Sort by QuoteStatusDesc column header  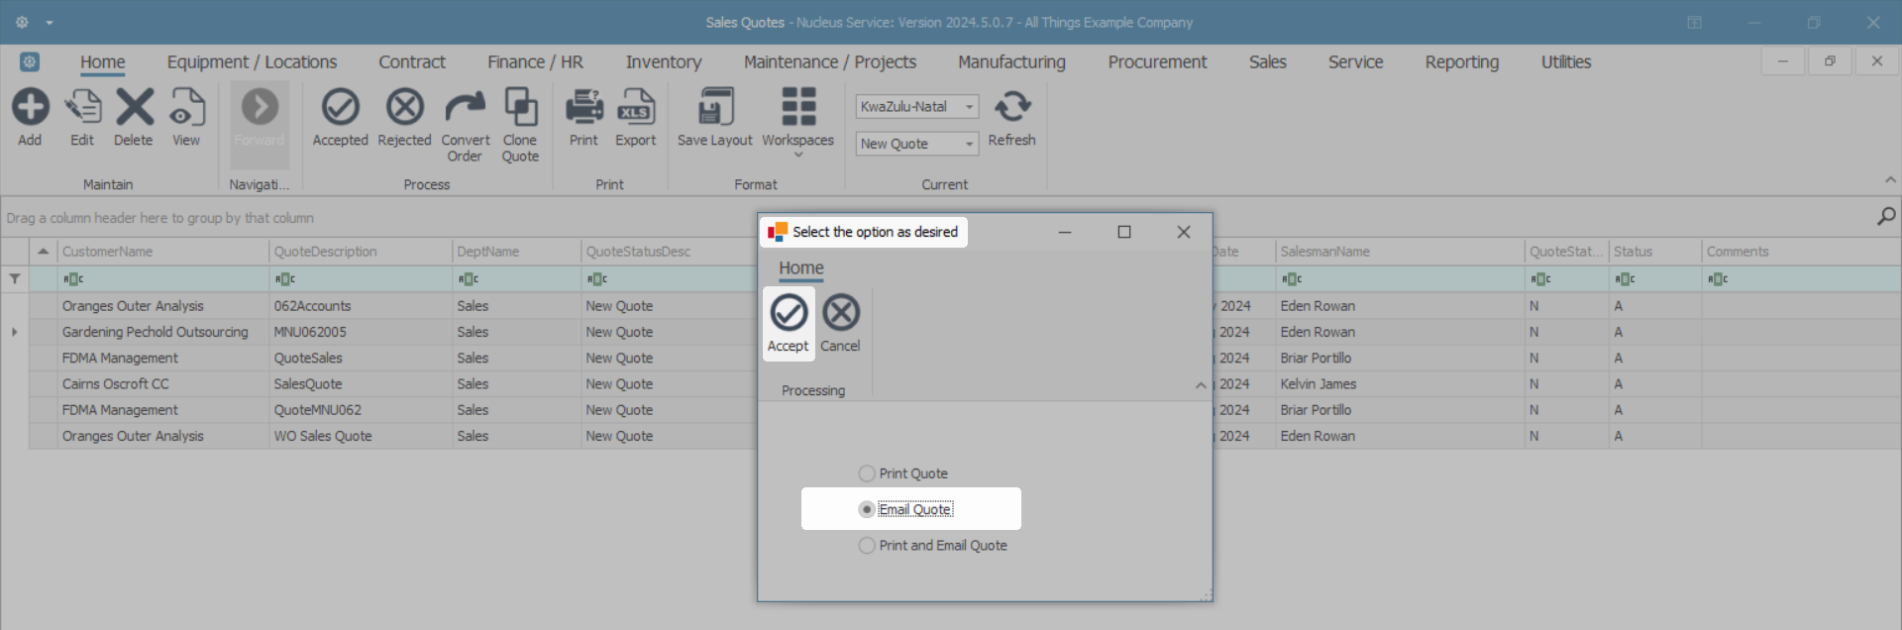pos(670,252)
